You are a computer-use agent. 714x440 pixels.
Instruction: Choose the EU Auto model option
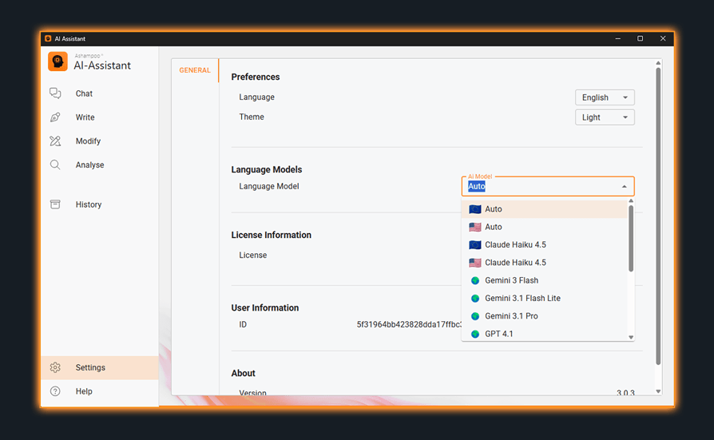tap(545, 209)
